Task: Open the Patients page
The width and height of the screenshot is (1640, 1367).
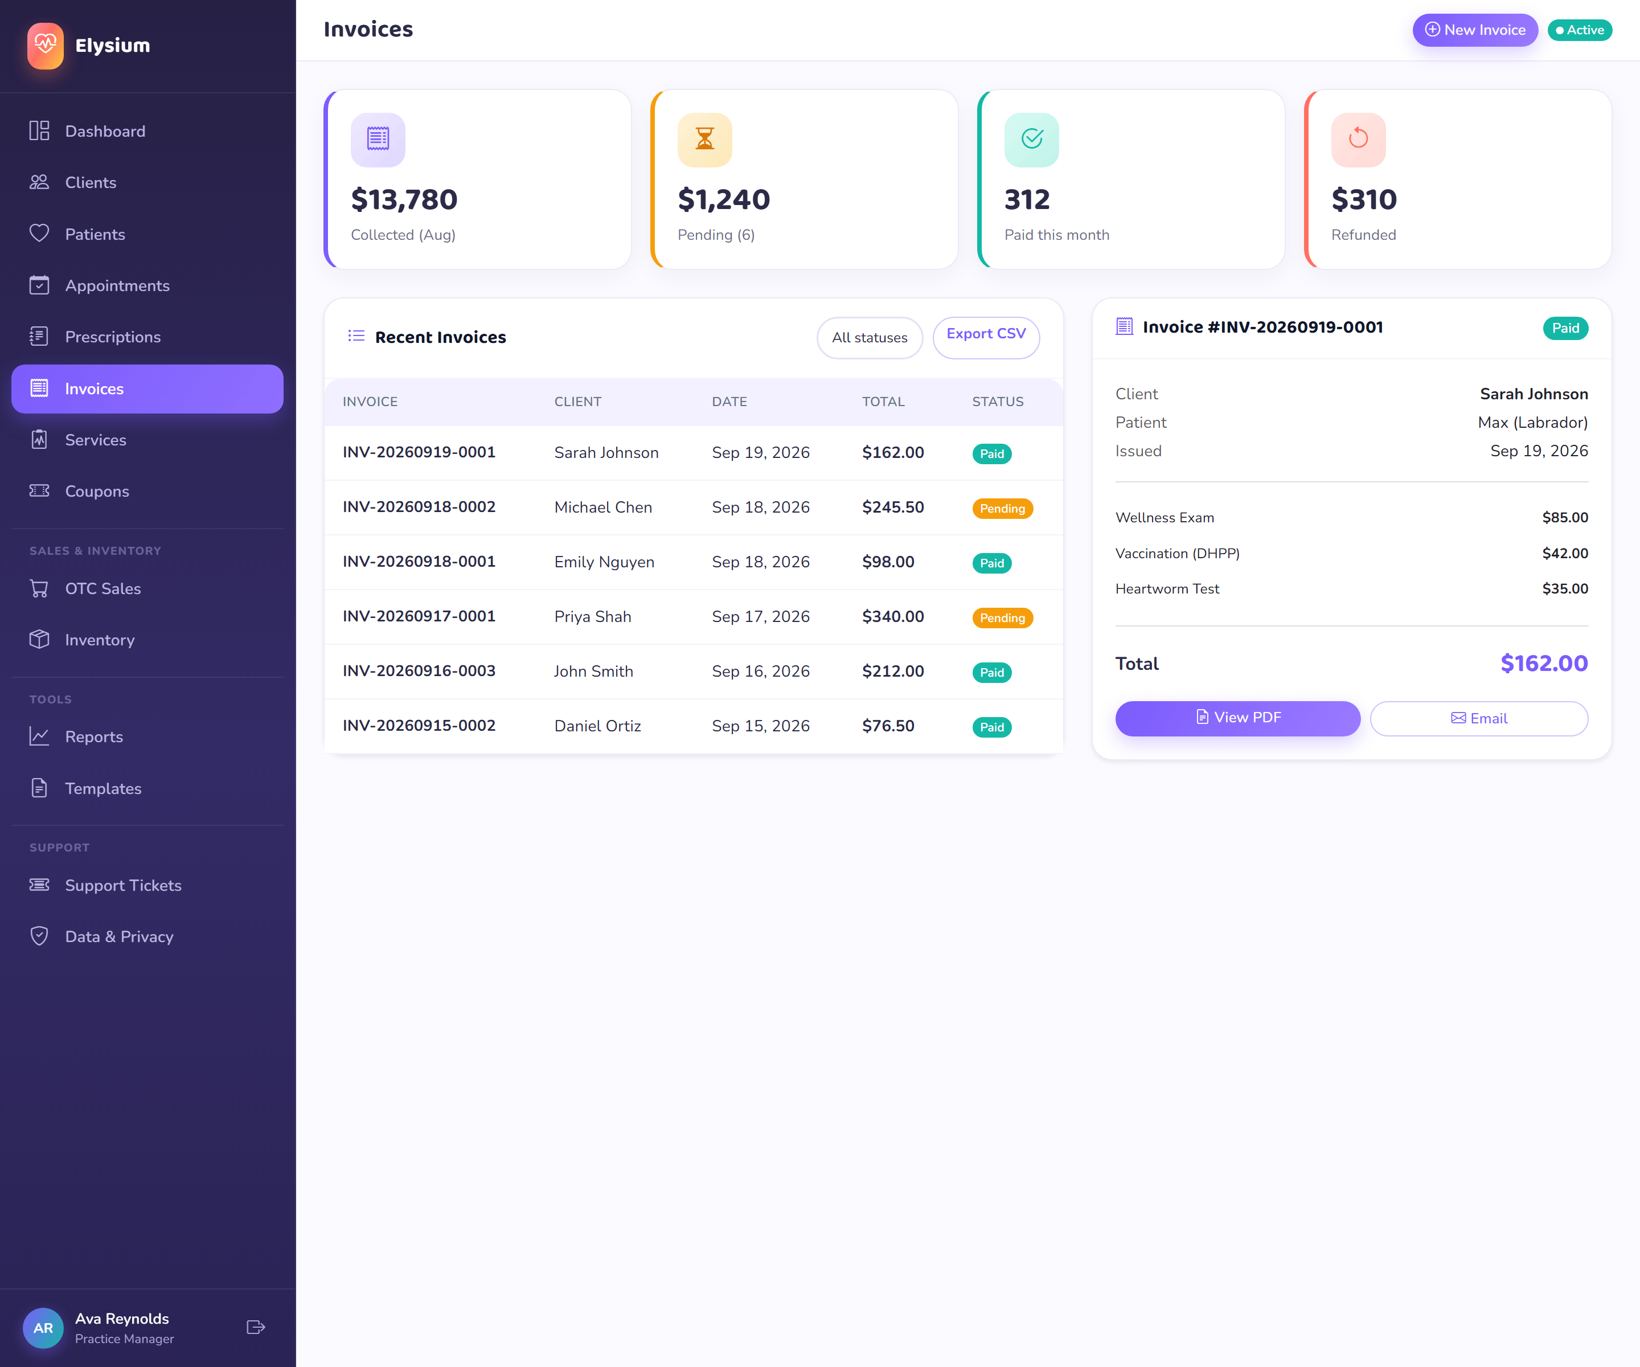Action: (x=147, y=234)
